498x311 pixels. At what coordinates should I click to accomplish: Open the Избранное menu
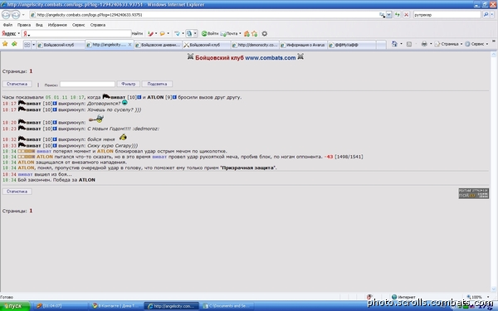tap(57, 25)
